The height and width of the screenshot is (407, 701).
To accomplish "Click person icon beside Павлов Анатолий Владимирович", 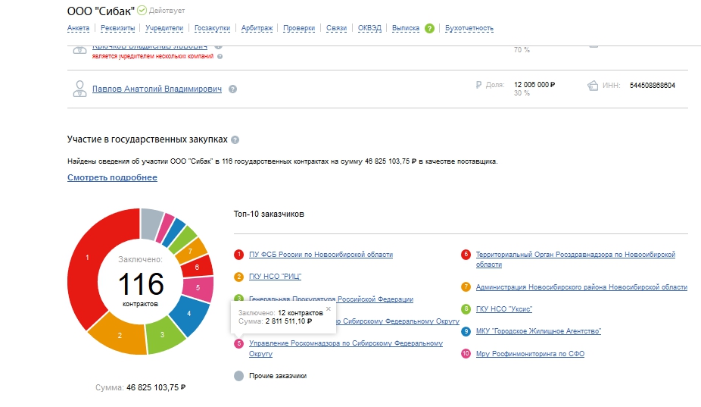I will (79, 89).
